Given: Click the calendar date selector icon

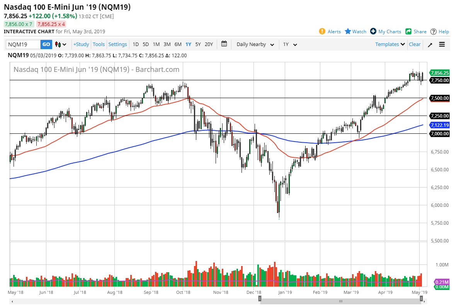Looking at the screenshot, I should click(224, 44).
